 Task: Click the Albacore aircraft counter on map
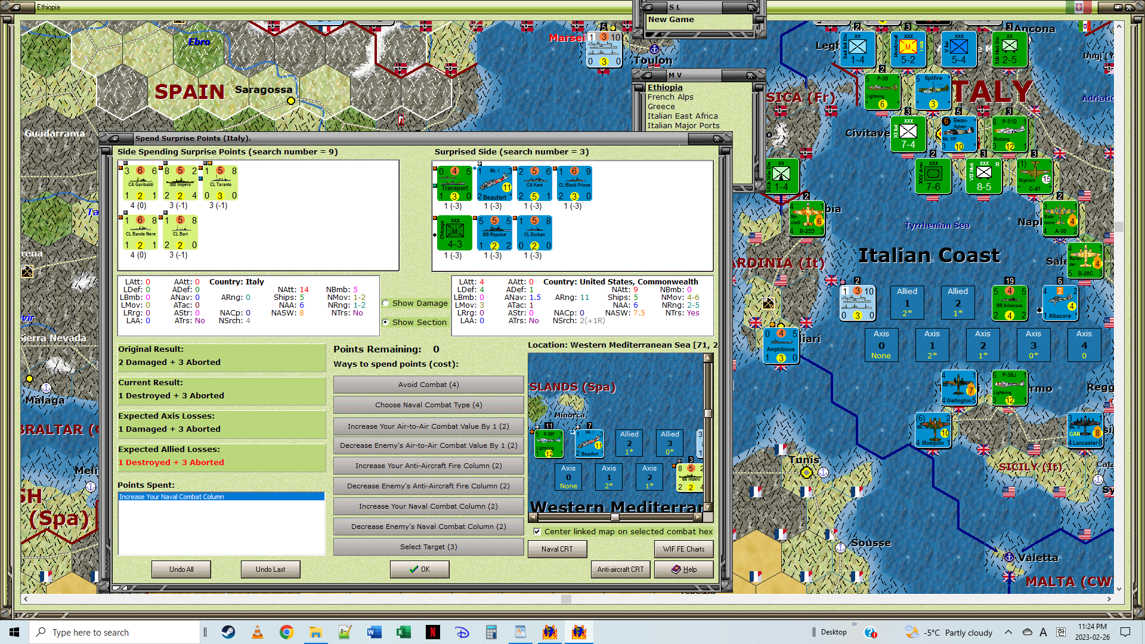[1060, 303]
